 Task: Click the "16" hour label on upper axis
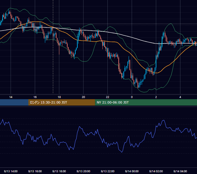(x=35, y=97)
